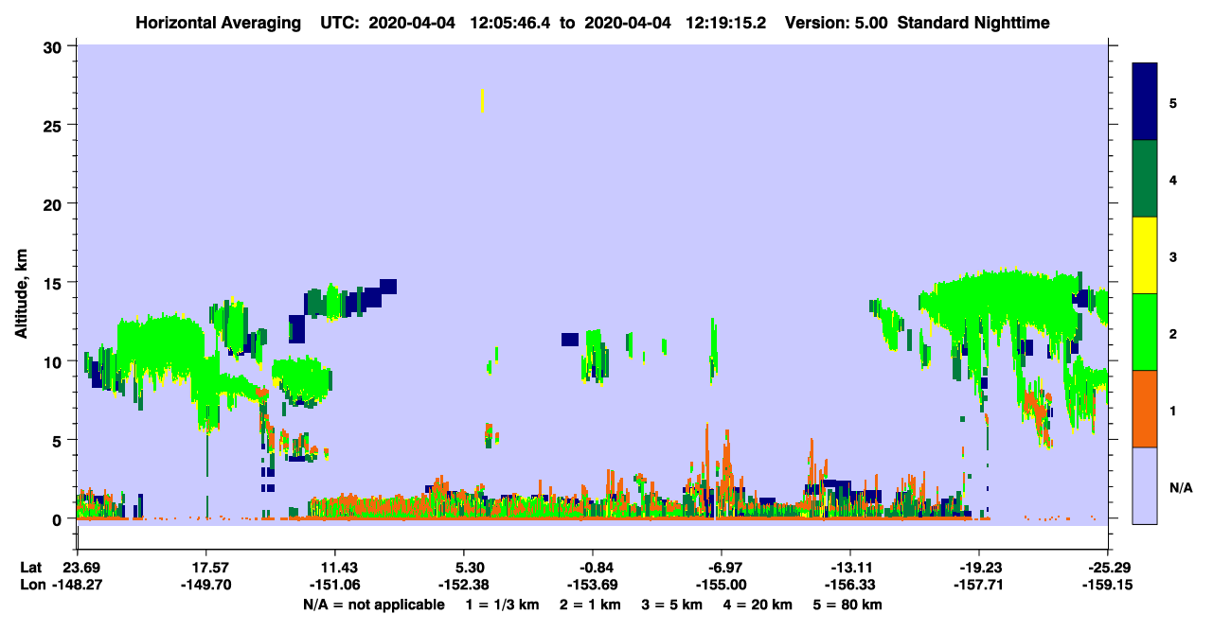Click the '2 = 1 km' legend entry
This screenshot has height=631, width=1231.
(x=591, y=605)
